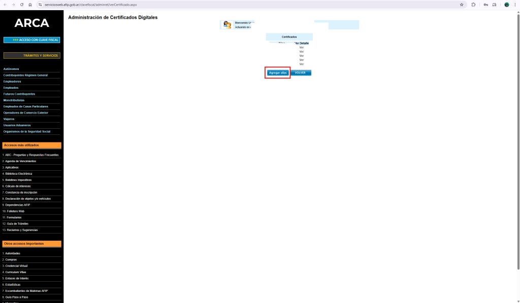The width and height of the screenshot is (520, 303).
Task: Click the ARCA logo
Action: 31,23
